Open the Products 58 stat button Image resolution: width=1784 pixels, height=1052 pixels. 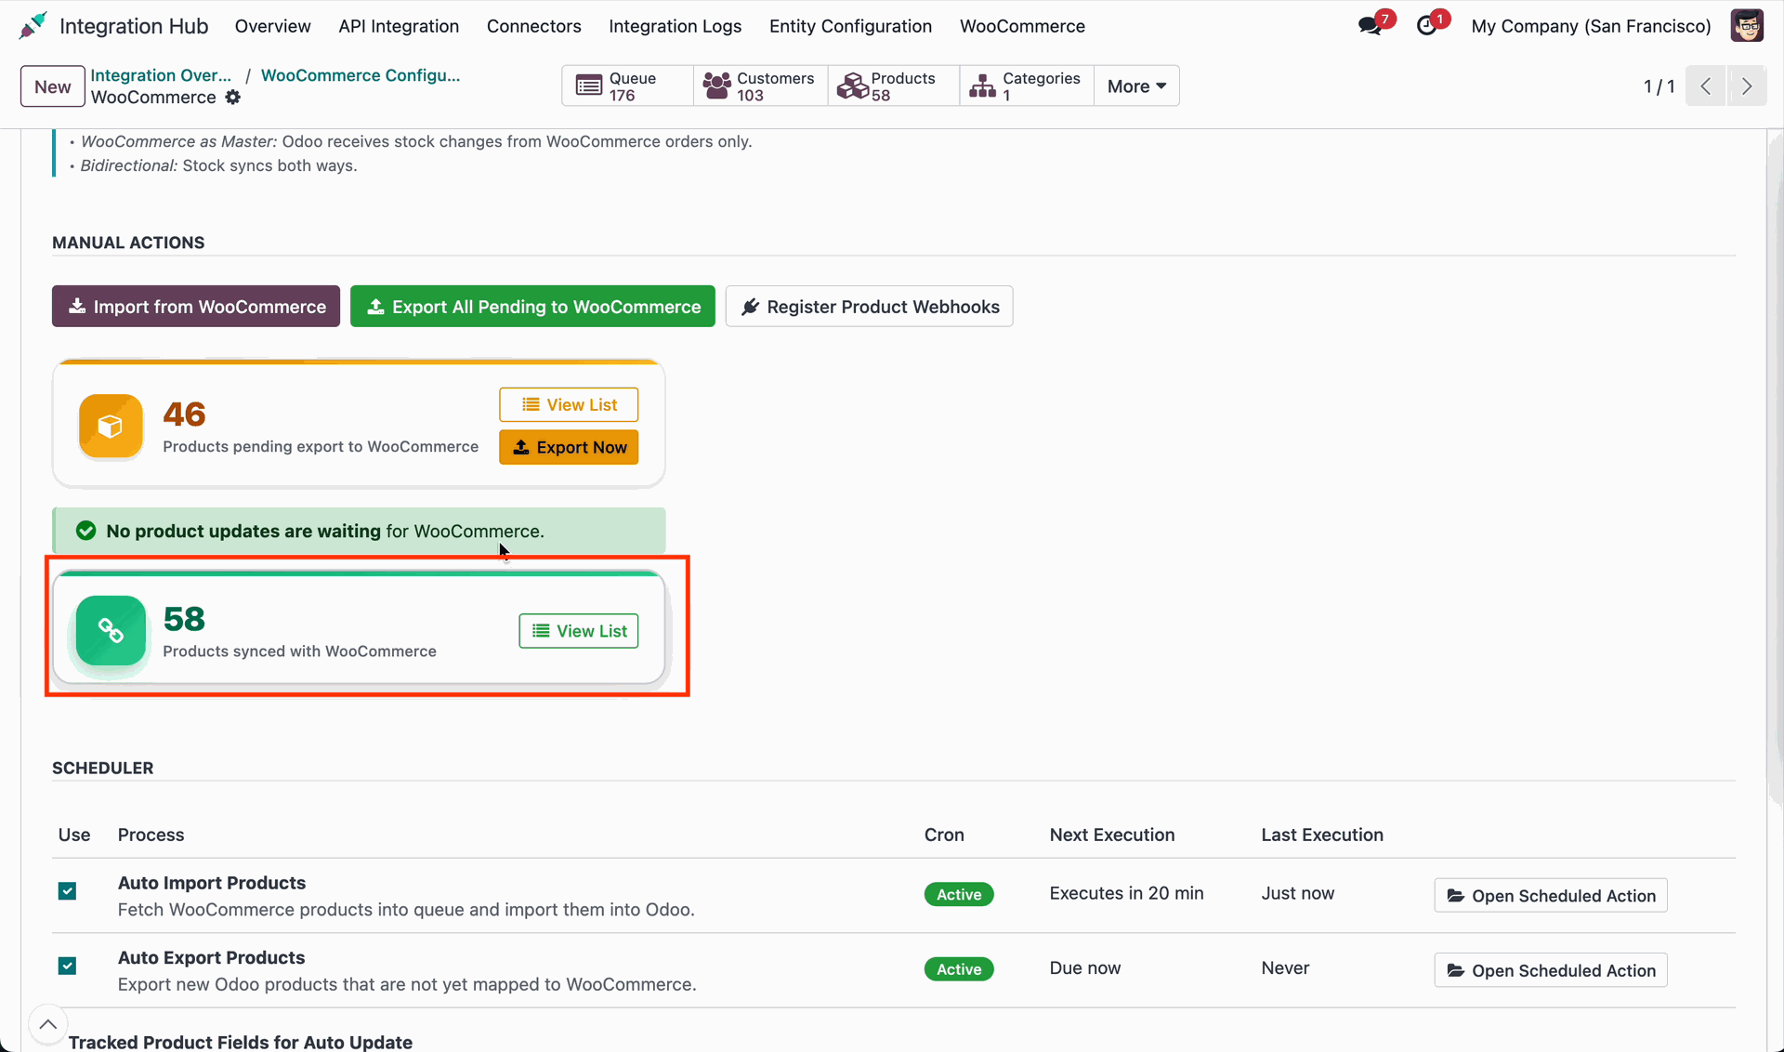pos(894,86)
